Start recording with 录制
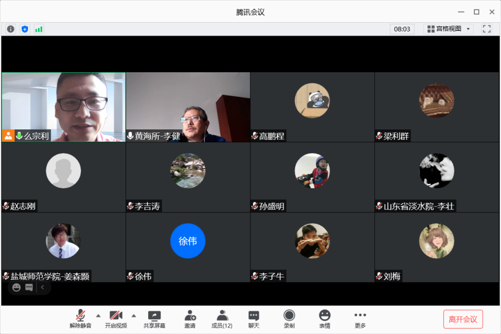The height and width of the screenshot is (334, 501). pyautogui.click(x=289, y=319)
